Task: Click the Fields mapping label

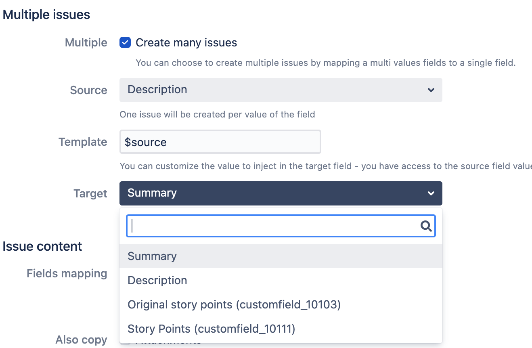Action: click(67, 274)
